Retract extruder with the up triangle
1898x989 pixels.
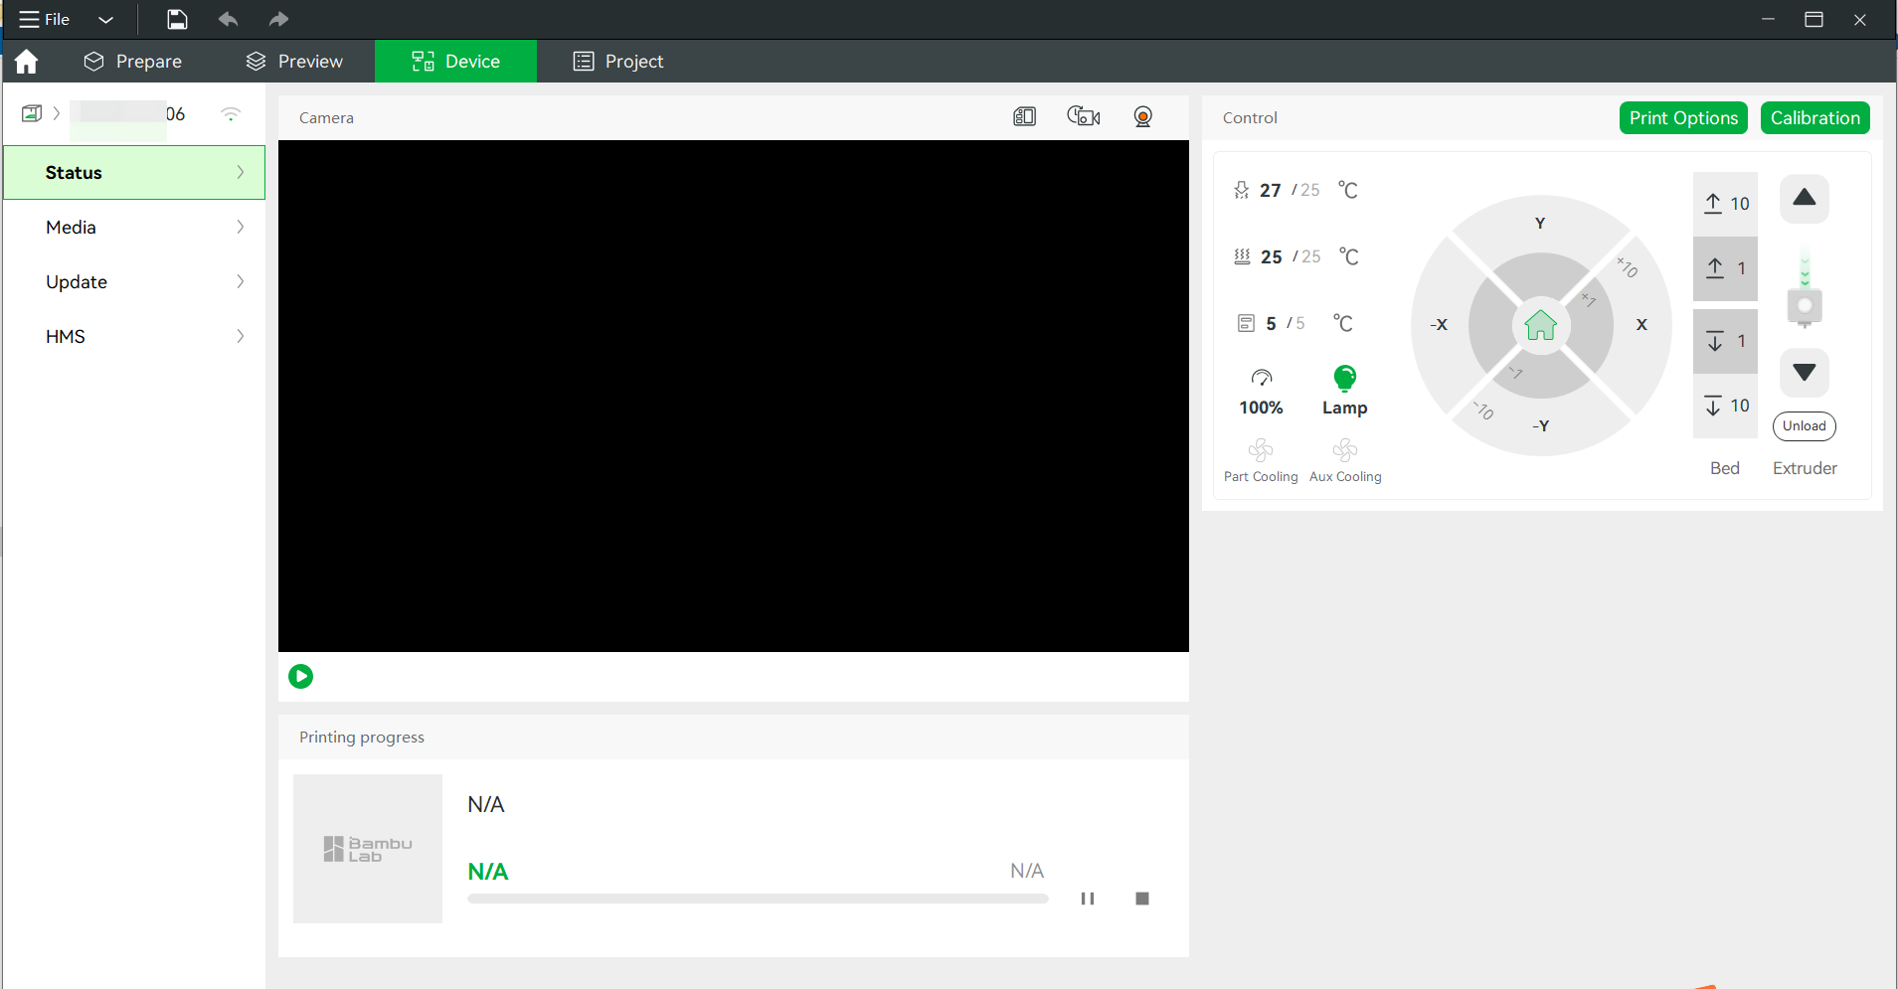pos(1805,198)
